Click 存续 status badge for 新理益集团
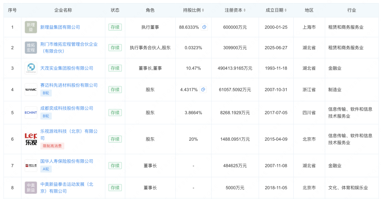This screenshot has height=199, width=381. pyautogui.click(x=115, y=27)
